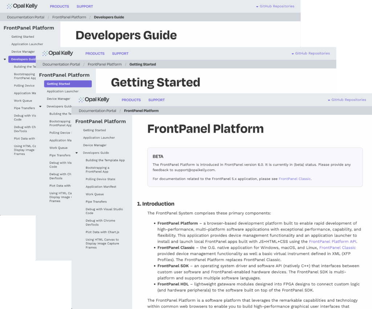Screen dimensions: 372x309
Task: Click highlighted Getting Started item in the Getting Started window
Action: point(68,84)
